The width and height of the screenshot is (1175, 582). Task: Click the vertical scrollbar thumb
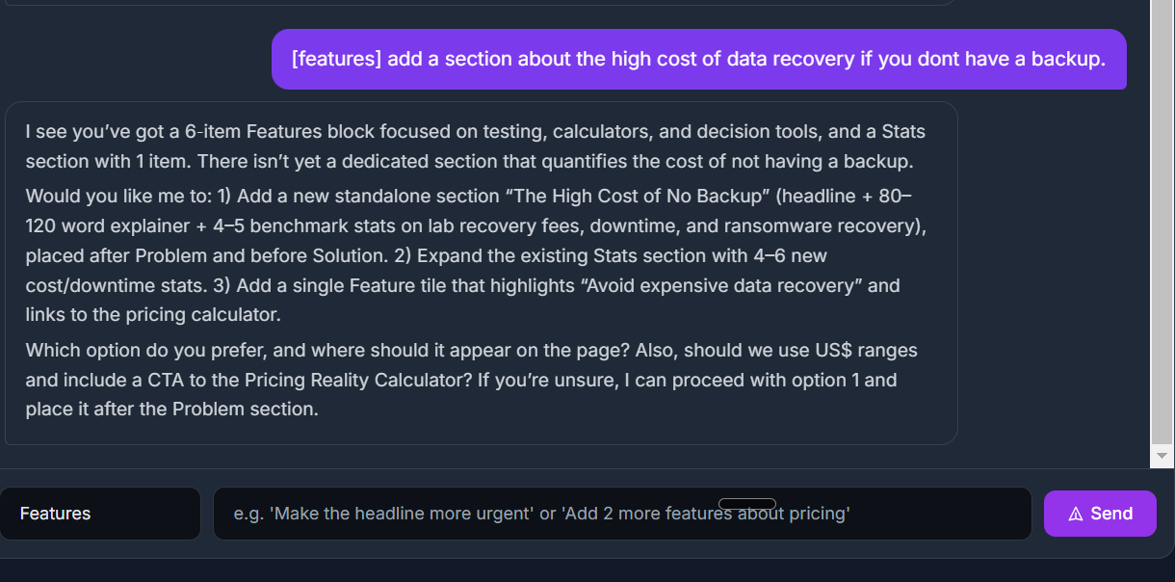pyautogui.click(x=1162, y=222)
